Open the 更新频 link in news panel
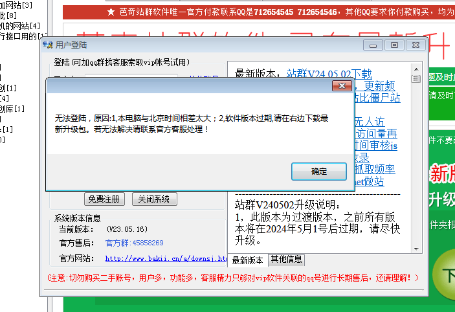The height and width of the screenshot is (312, 455). tap(379, 86)
